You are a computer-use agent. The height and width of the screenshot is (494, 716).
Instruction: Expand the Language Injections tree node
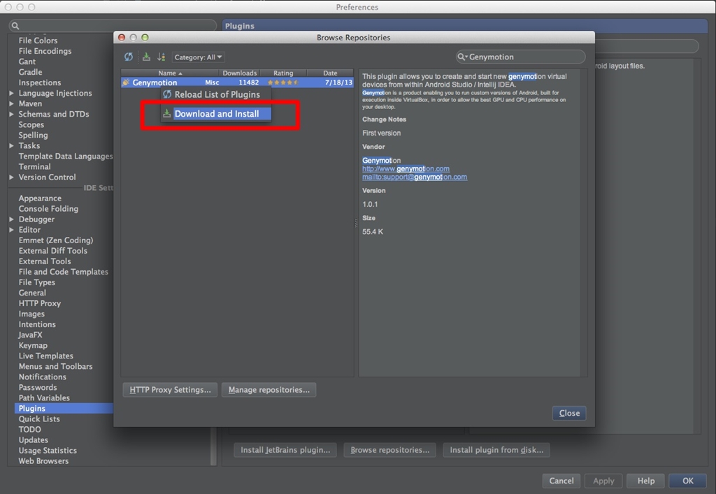pos(11,93)
